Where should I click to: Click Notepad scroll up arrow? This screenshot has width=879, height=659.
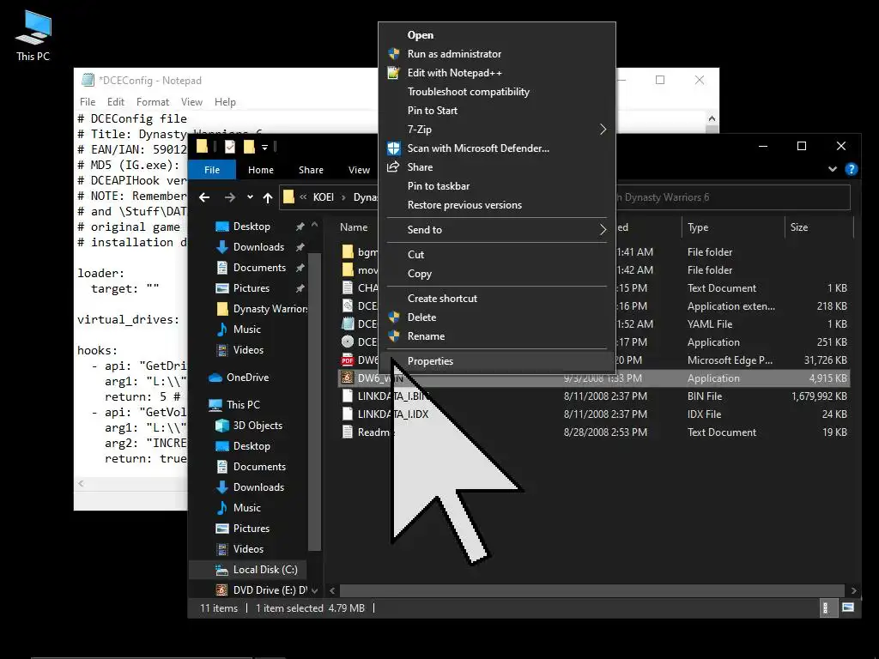[712, 118]
